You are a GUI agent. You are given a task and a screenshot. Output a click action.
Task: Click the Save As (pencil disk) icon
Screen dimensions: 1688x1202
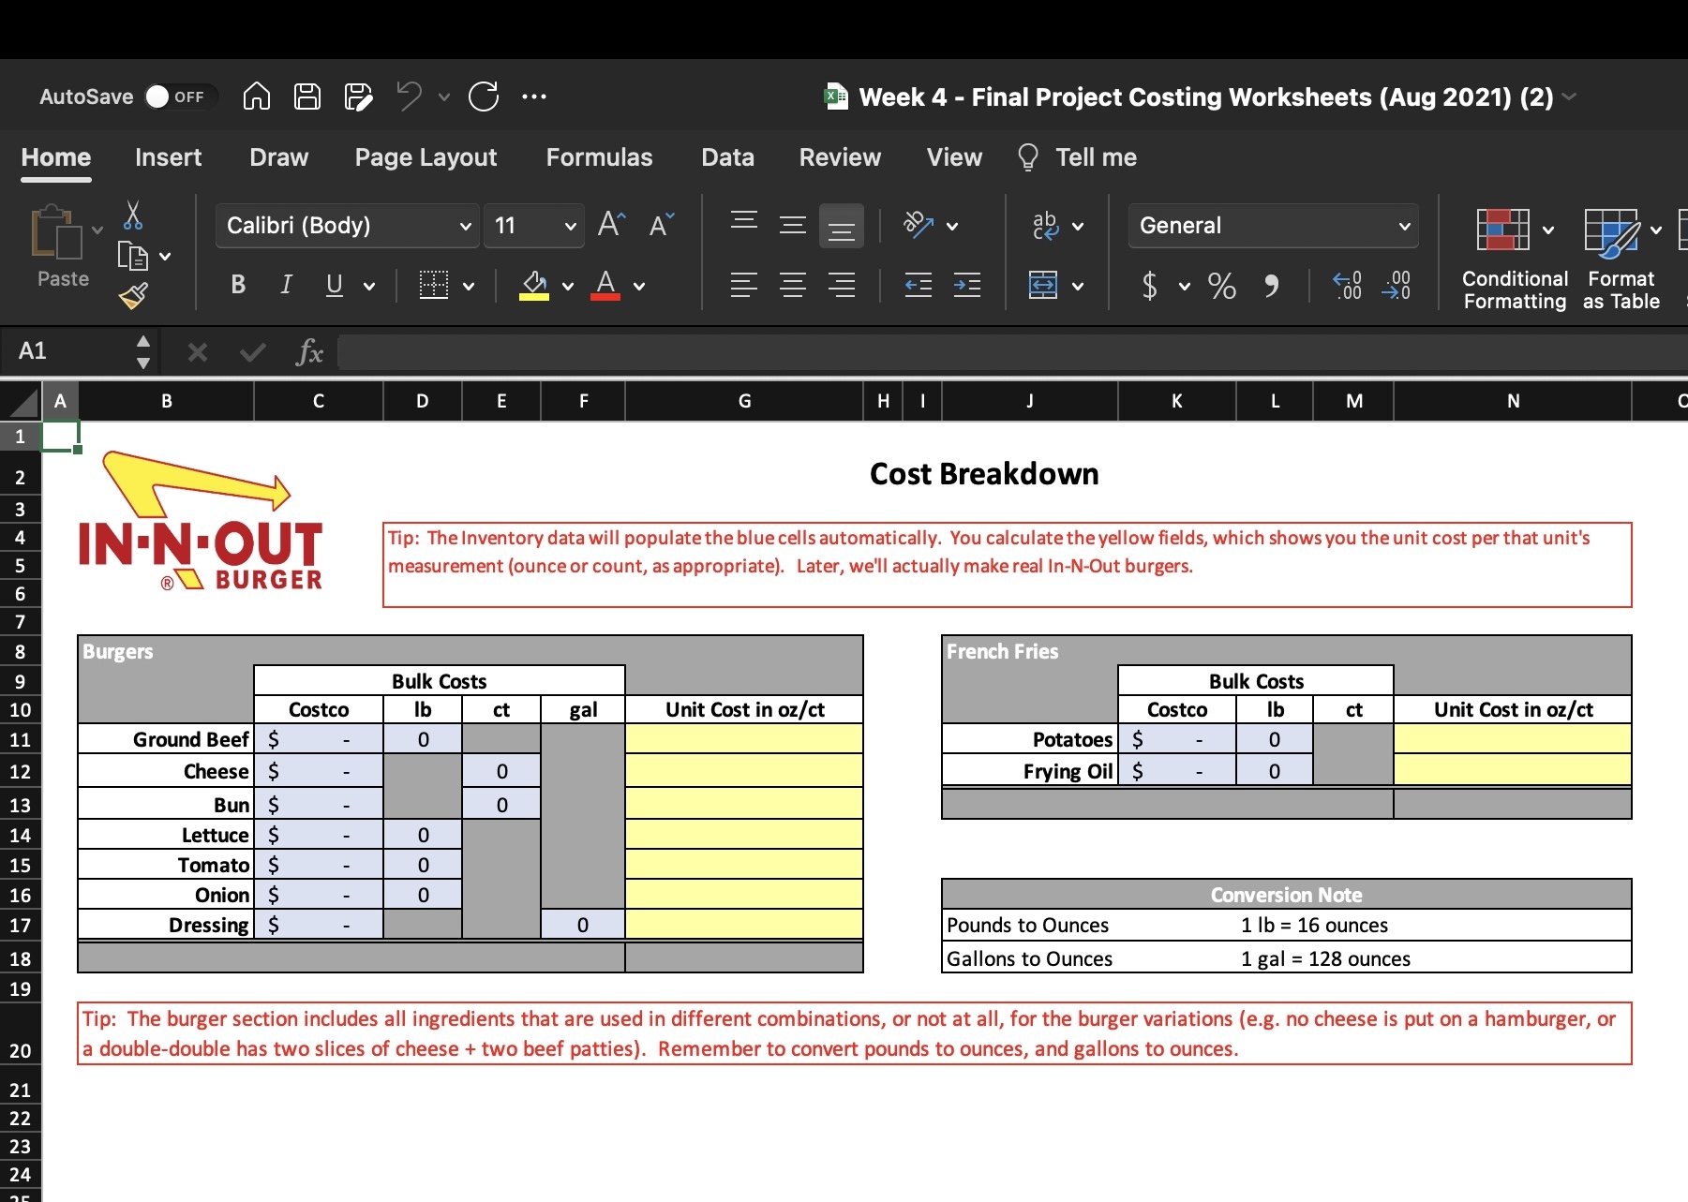(358, 96)
